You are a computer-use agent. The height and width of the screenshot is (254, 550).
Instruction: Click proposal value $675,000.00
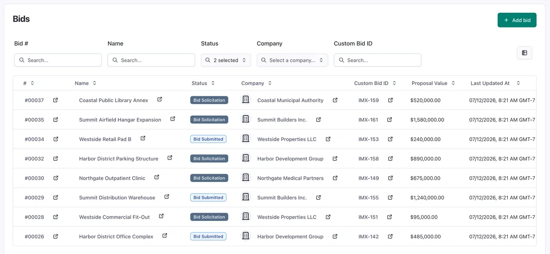pyautogui.click(x=425, y=178)
